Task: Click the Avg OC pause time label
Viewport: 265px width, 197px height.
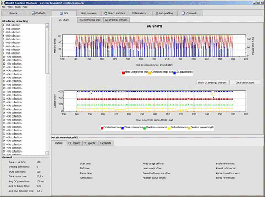Action: (x=19, y=181)
